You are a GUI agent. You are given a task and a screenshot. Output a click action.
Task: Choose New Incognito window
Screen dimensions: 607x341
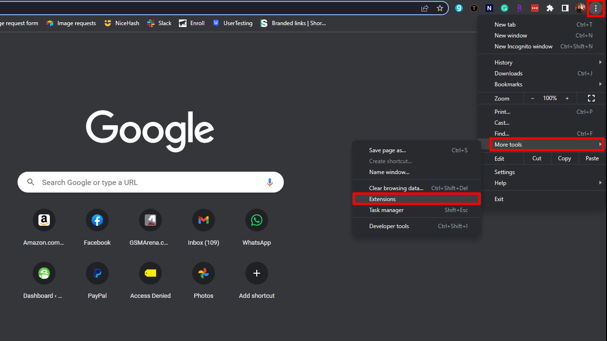542,46
